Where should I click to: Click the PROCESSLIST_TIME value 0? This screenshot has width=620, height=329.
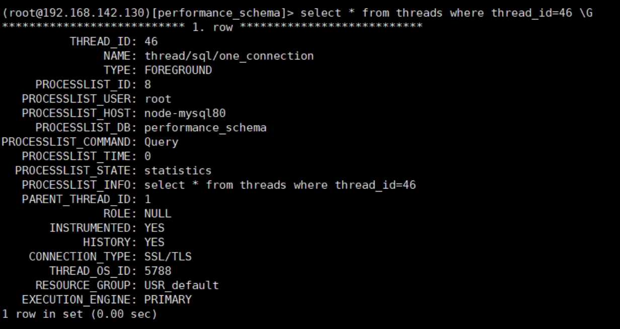point(147,156)
